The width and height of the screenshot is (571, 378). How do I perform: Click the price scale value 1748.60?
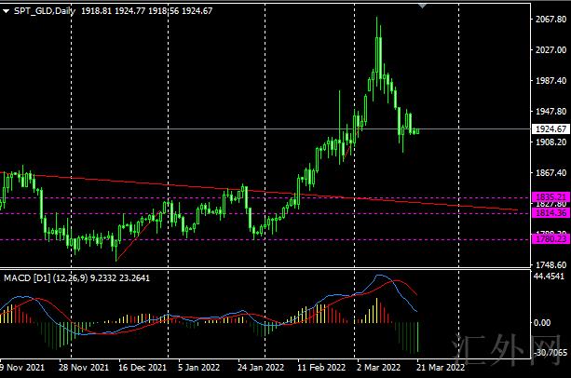point(551,264)
